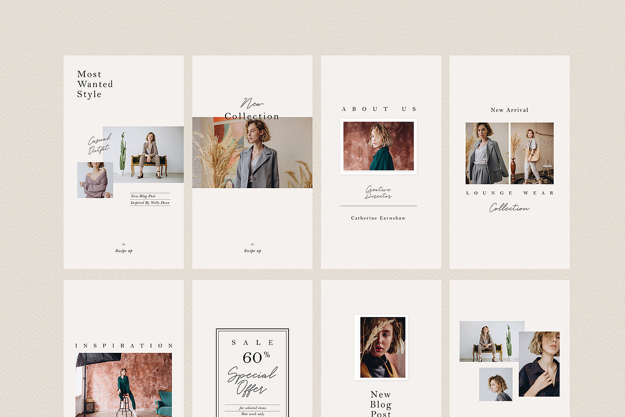The height and width of the screenshot is (417, 625).
Task: Click 'One week only' line
Action: click(252, 414)
